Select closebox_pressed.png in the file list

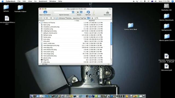(x=74, y=27)
